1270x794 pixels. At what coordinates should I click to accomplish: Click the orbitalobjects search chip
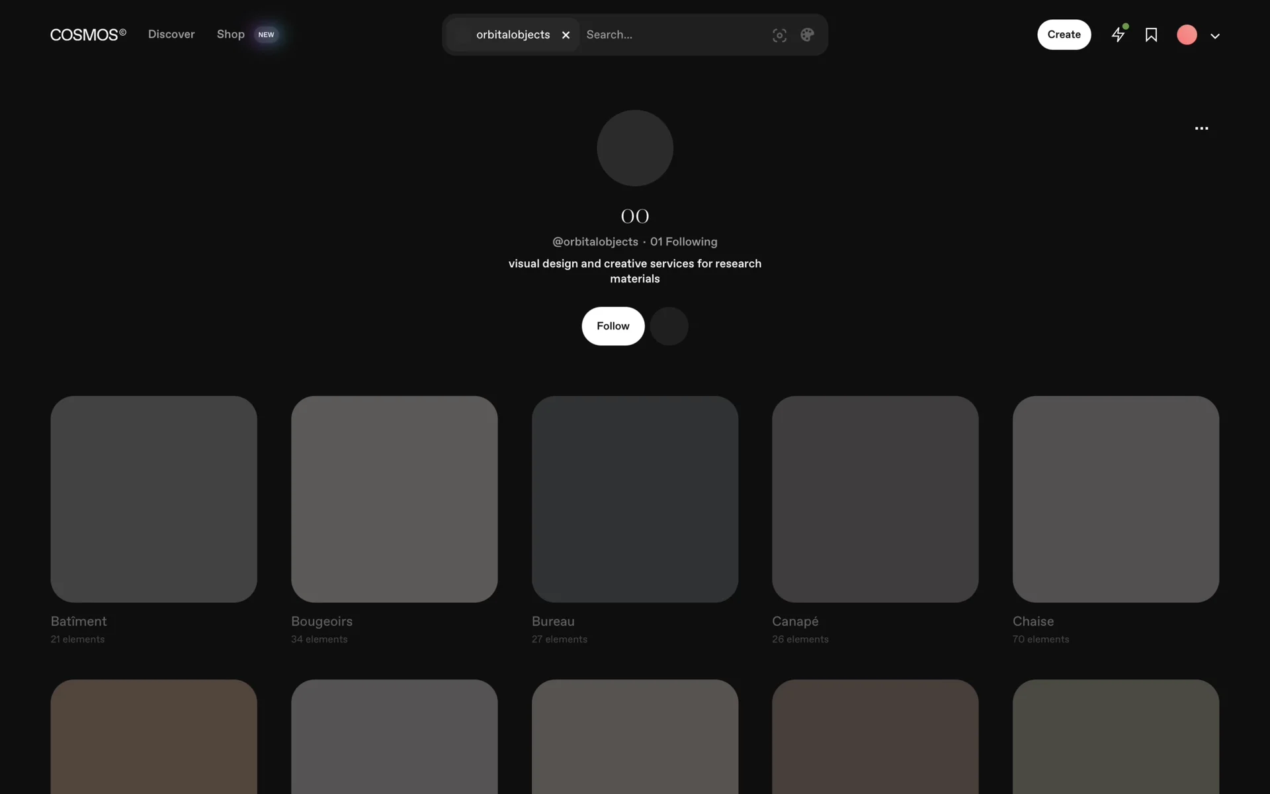click(x=512, y=34)
